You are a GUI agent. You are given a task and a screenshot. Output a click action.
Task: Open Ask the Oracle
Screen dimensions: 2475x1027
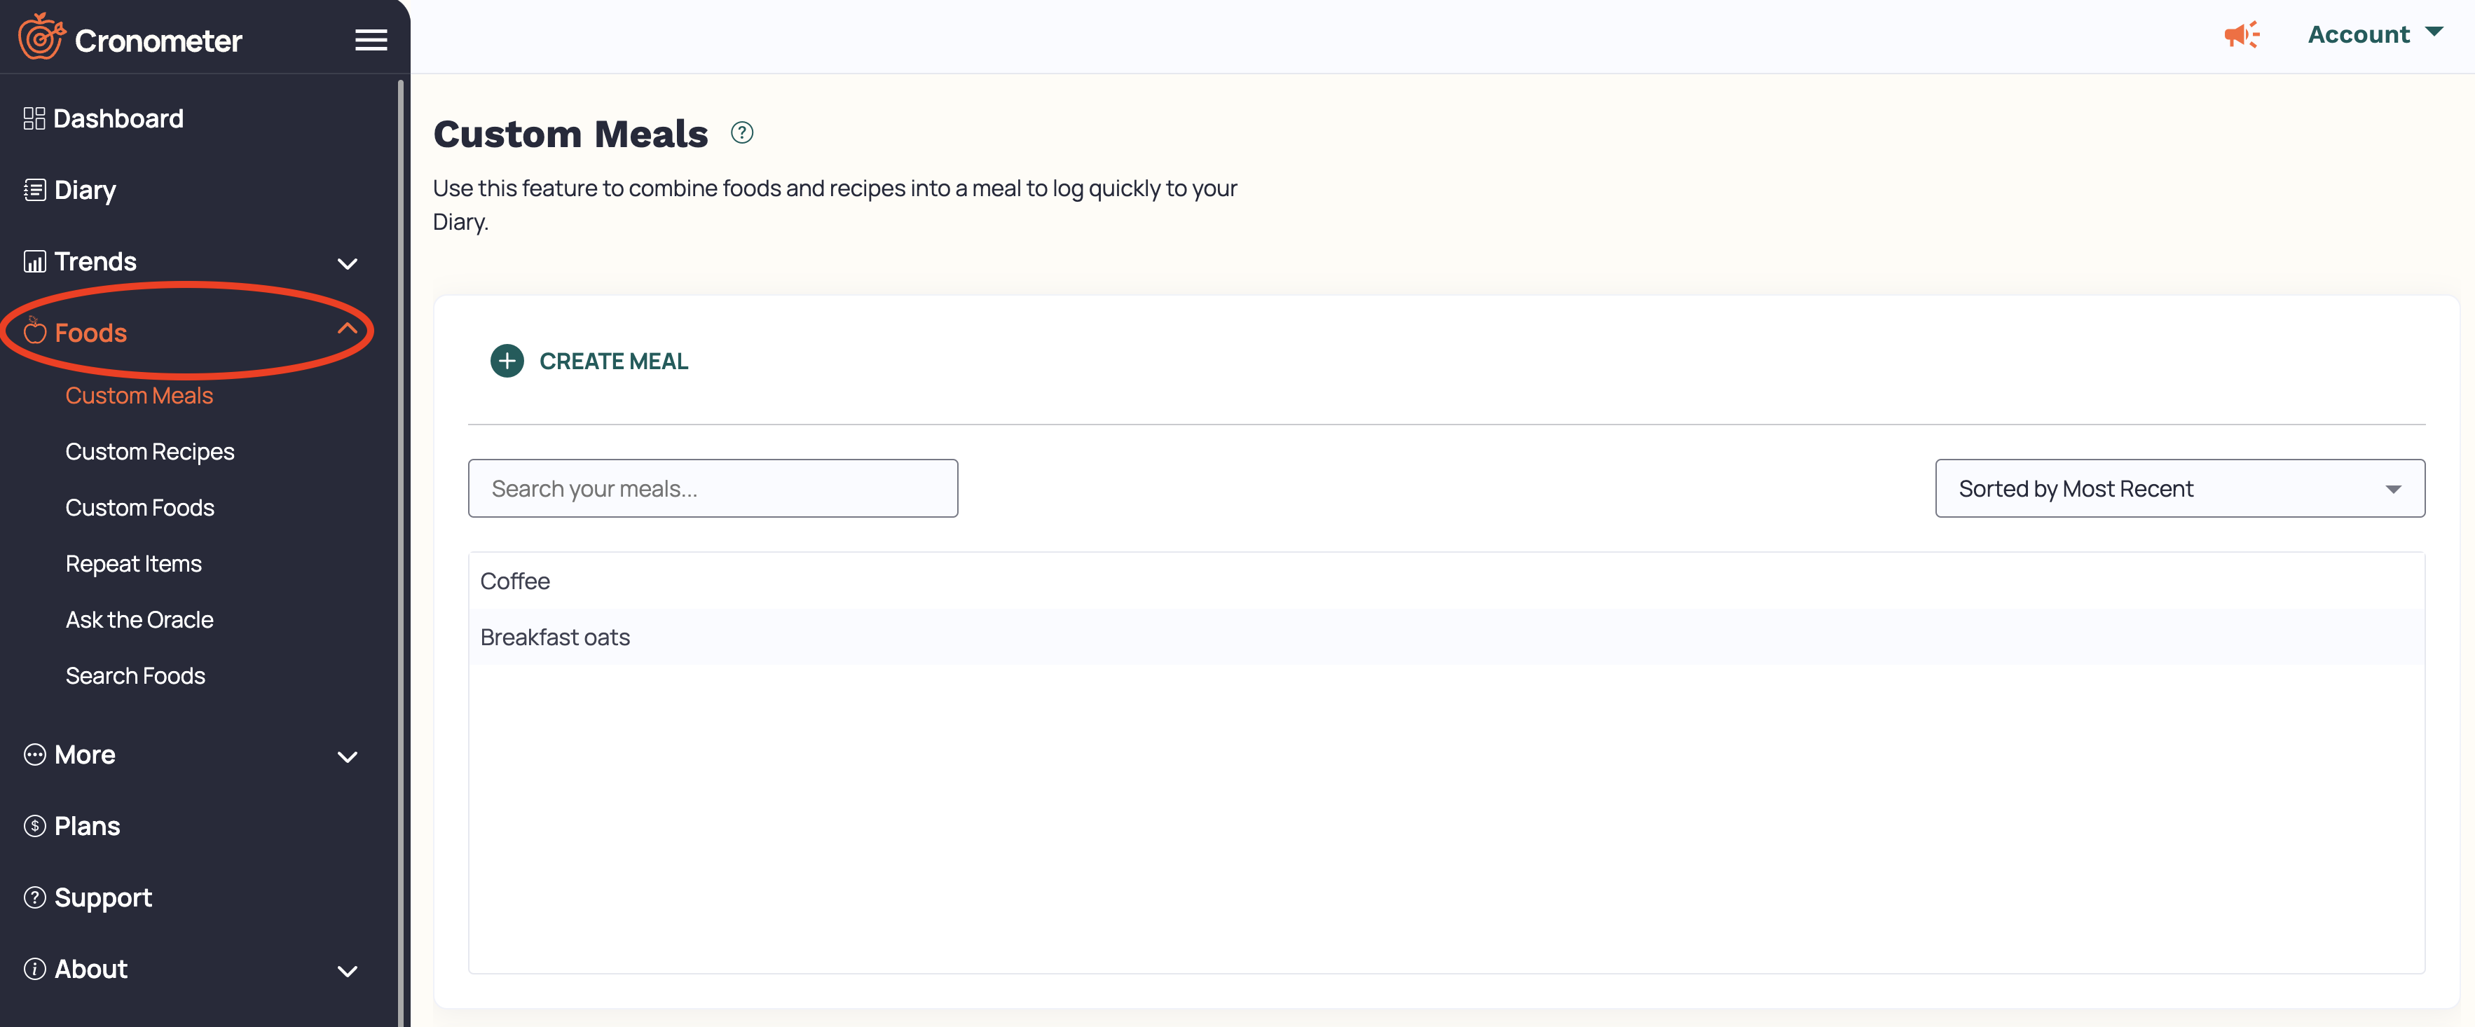pyautogui.click(x=139, y=620)
